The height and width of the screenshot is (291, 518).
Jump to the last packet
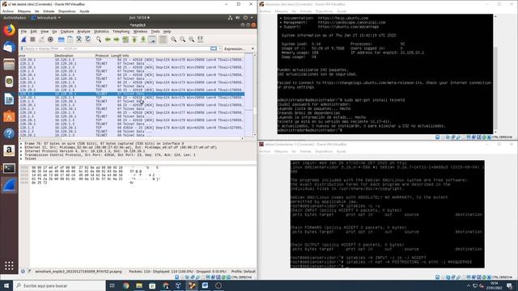click(x=143, y=40)
